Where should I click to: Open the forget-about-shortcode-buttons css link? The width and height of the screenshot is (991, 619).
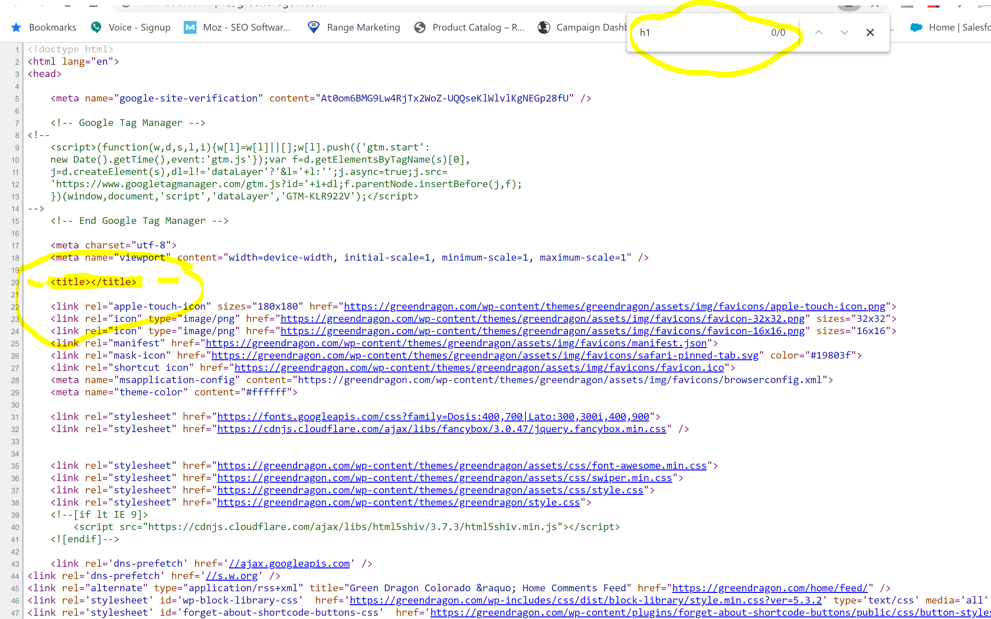(x=711, y=613)
